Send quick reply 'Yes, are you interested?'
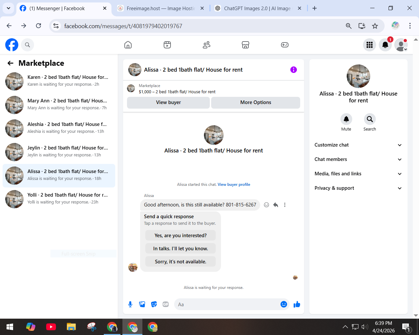 [x=181, y=236]
